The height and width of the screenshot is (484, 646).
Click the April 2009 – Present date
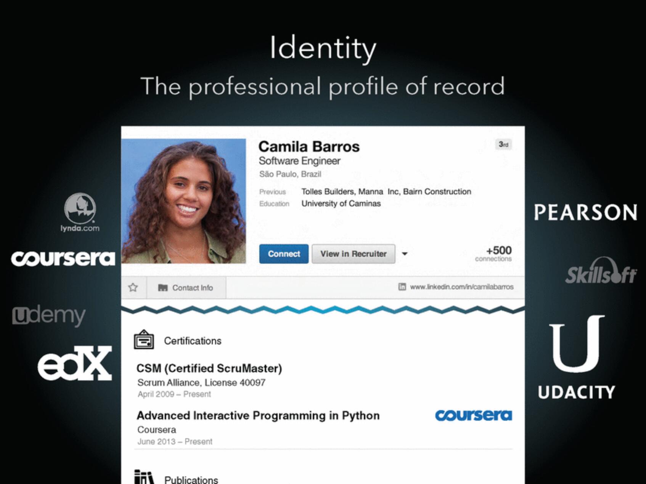[x=174, y=394]
